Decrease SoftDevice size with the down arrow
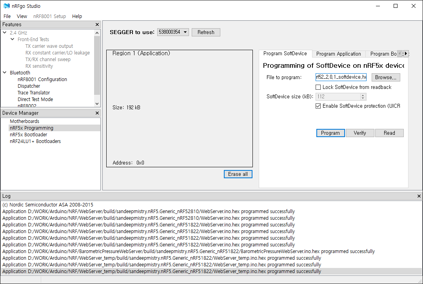 (363, 98)
